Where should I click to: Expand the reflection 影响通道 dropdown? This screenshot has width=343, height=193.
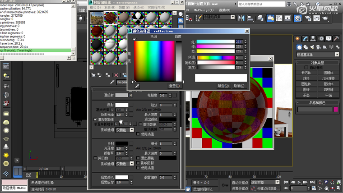132,129
